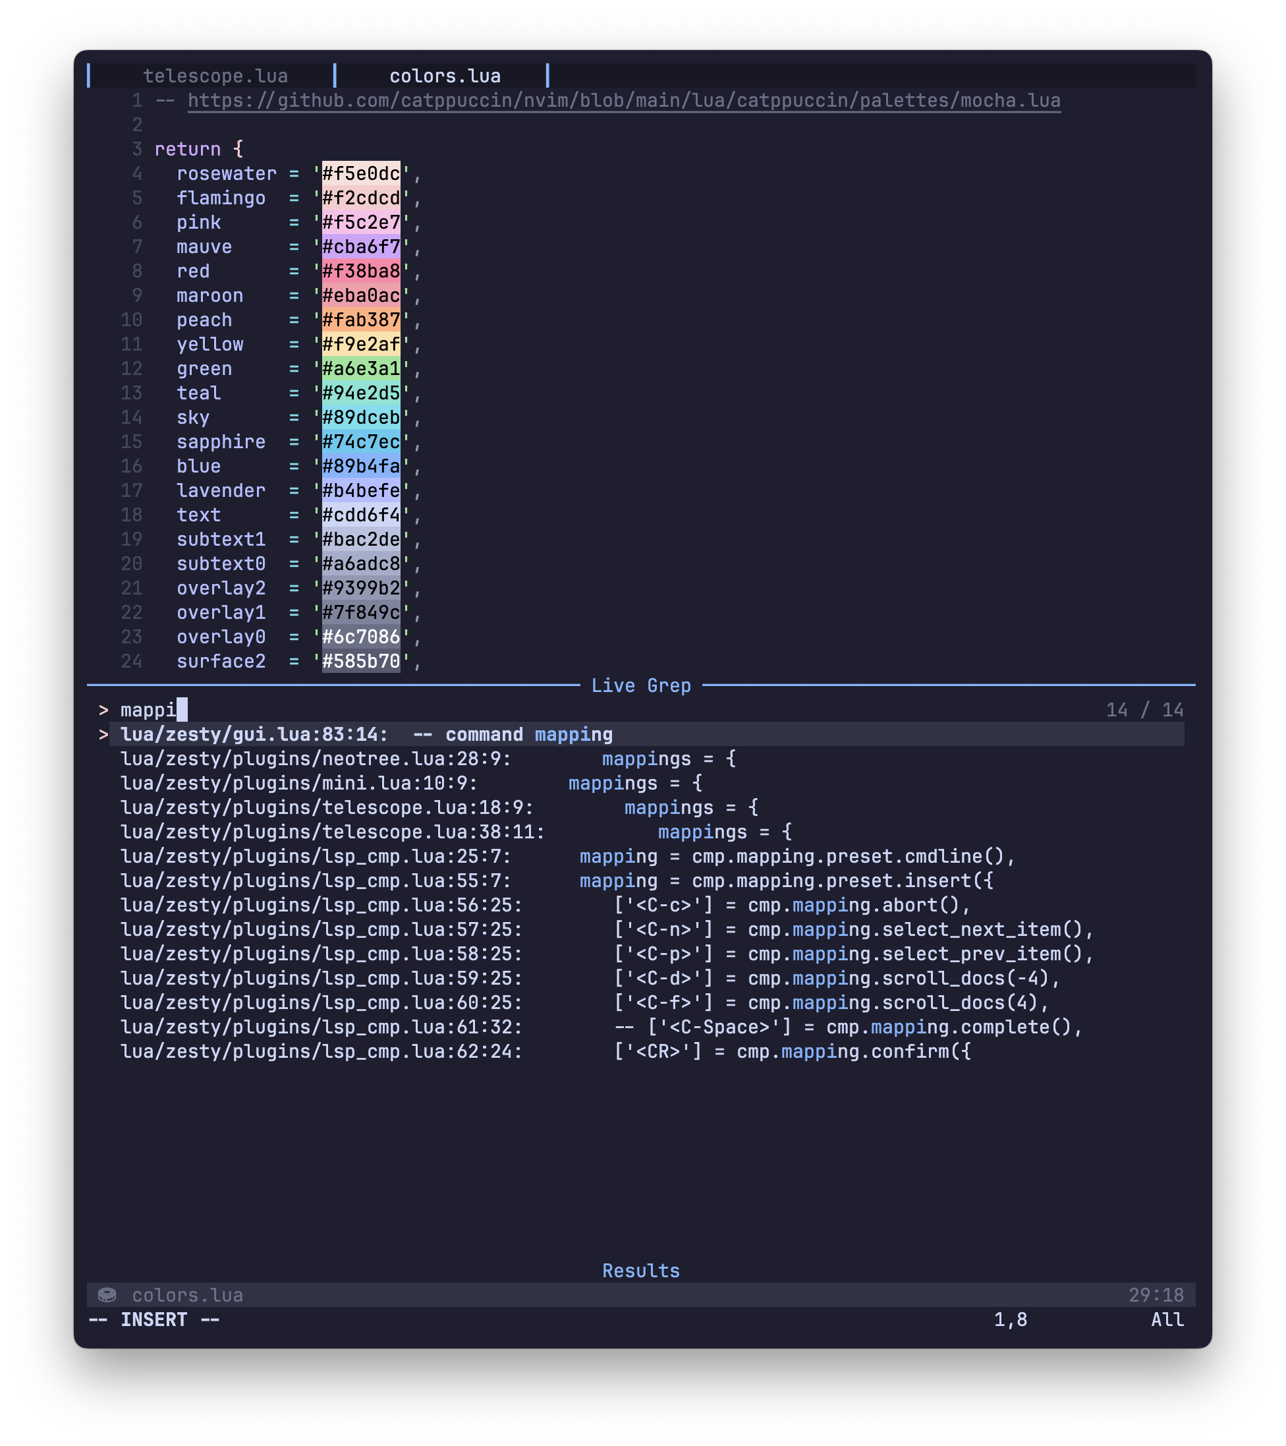
Task: Click the mauve #cba6f7 color swatch
Action: point(360,247)
